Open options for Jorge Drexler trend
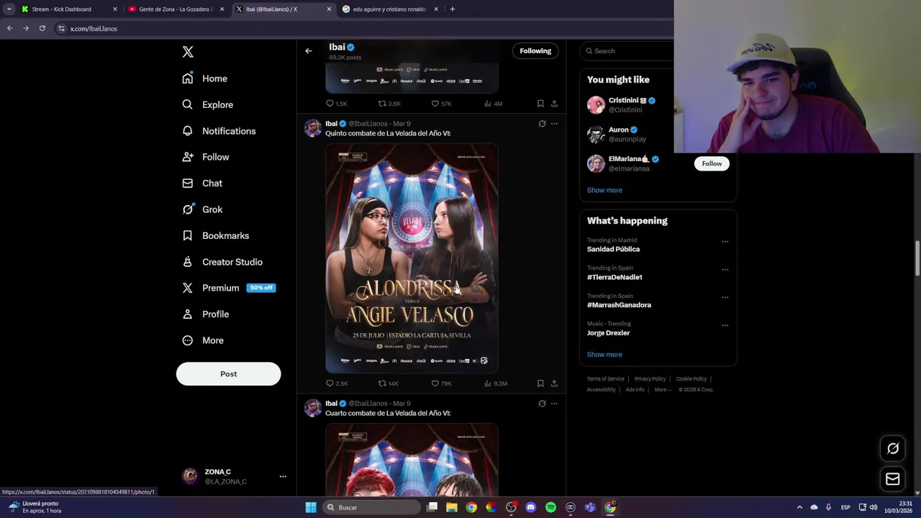 pos(725,325)
